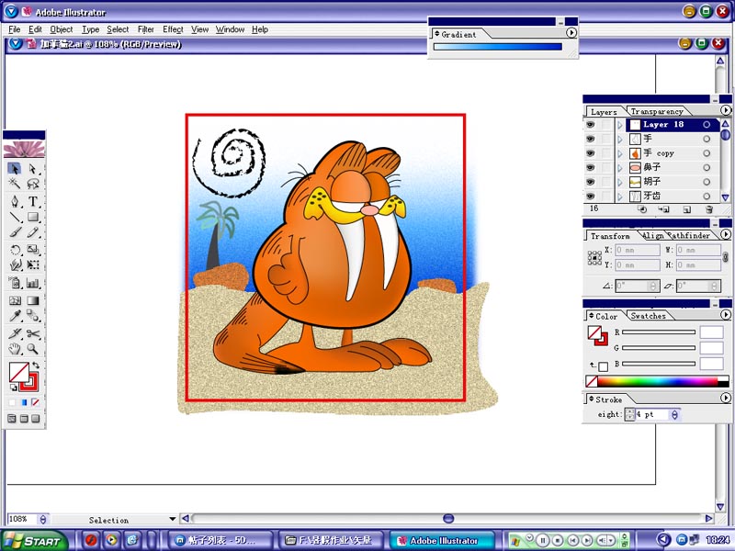The image size is (735, 551).
Task: Select the Column Graph tool
Action: [x=32, y=283]
